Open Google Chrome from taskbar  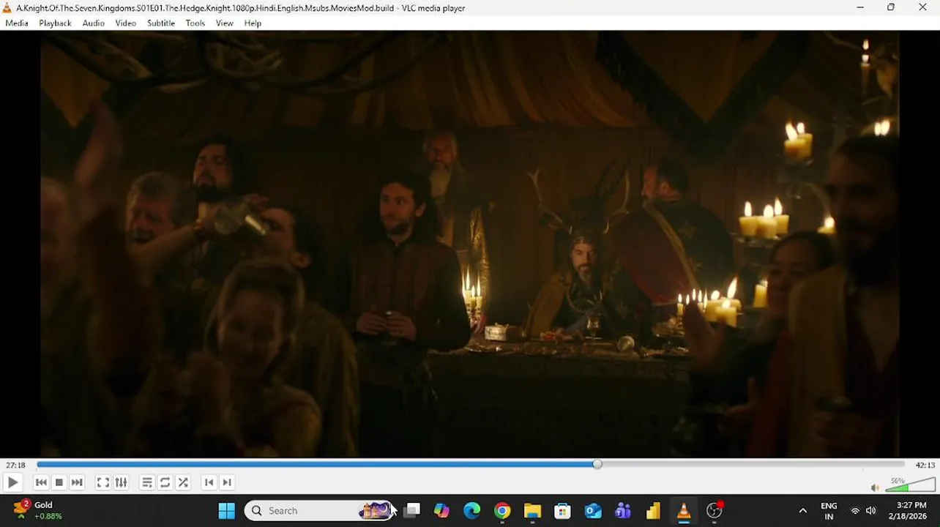(502, 511)
